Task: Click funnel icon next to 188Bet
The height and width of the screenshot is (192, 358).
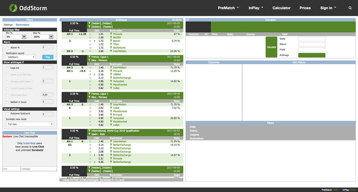Action: (111, 75)
